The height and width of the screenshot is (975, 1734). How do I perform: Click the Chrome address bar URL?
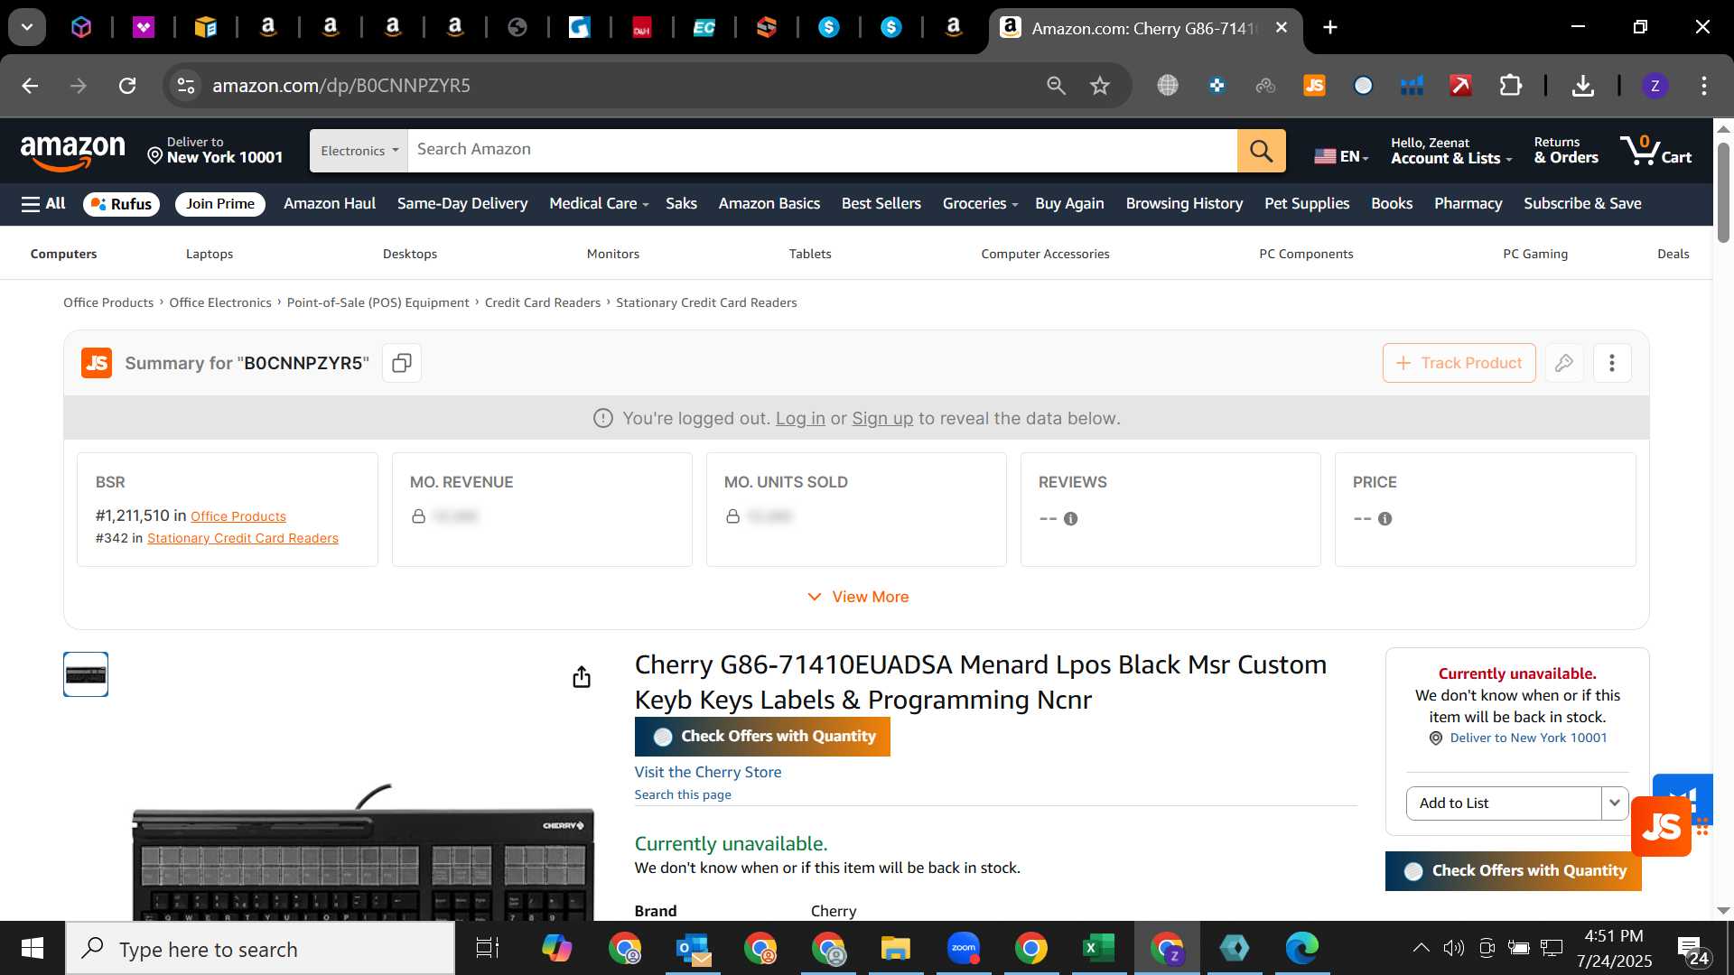[341, 86]
